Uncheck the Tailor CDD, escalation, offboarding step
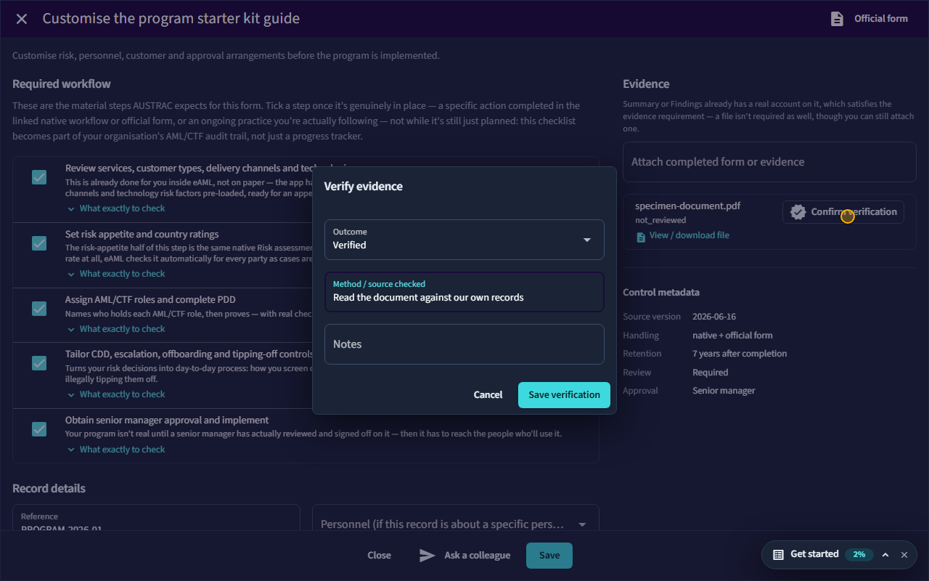This screenshot has width=929, height=581. point(39,363)
